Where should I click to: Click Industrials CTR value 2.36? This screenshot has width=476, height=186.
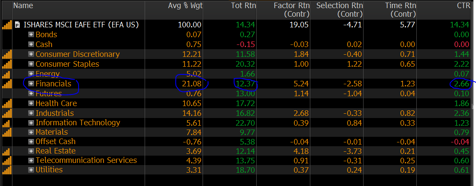tap(461, 113)
